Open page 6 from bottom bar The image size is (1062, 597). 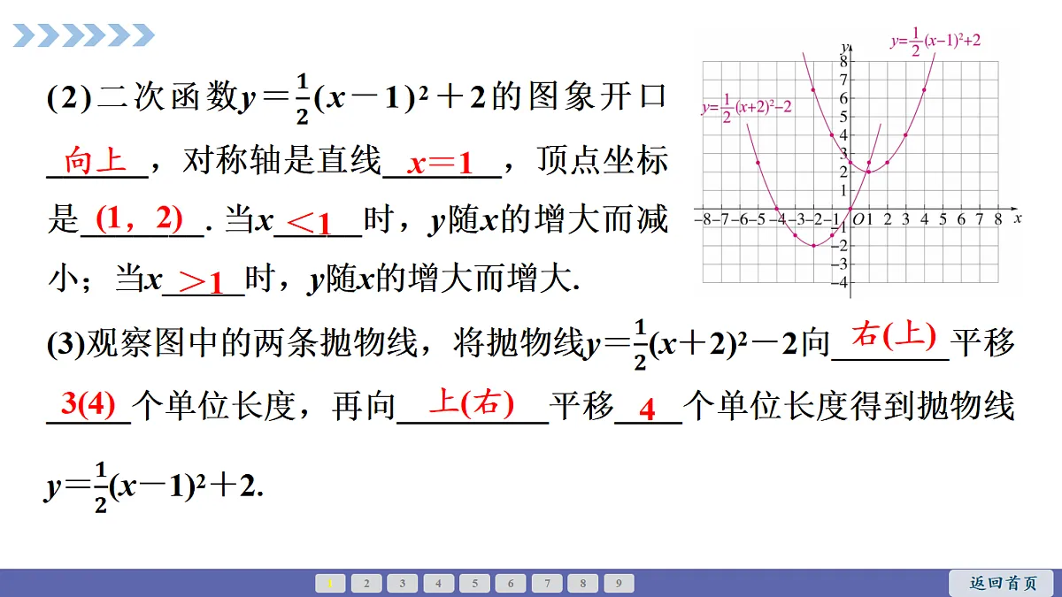[511, 584]
